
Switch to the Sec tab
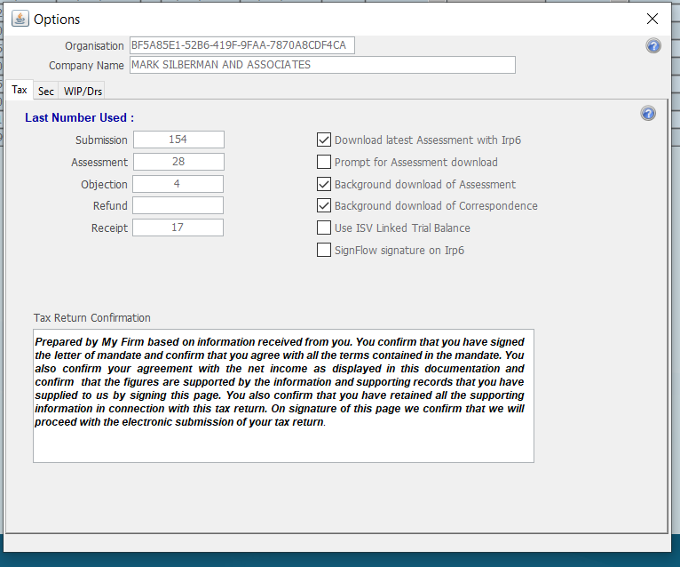tap(45, 92)
